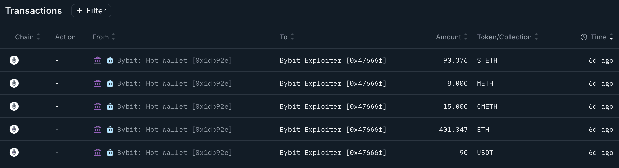The width and height of the screenshot is (619, 168).
Task: Click the bank icon on the 401,347 ETH row
Action: tap(97, 129)
